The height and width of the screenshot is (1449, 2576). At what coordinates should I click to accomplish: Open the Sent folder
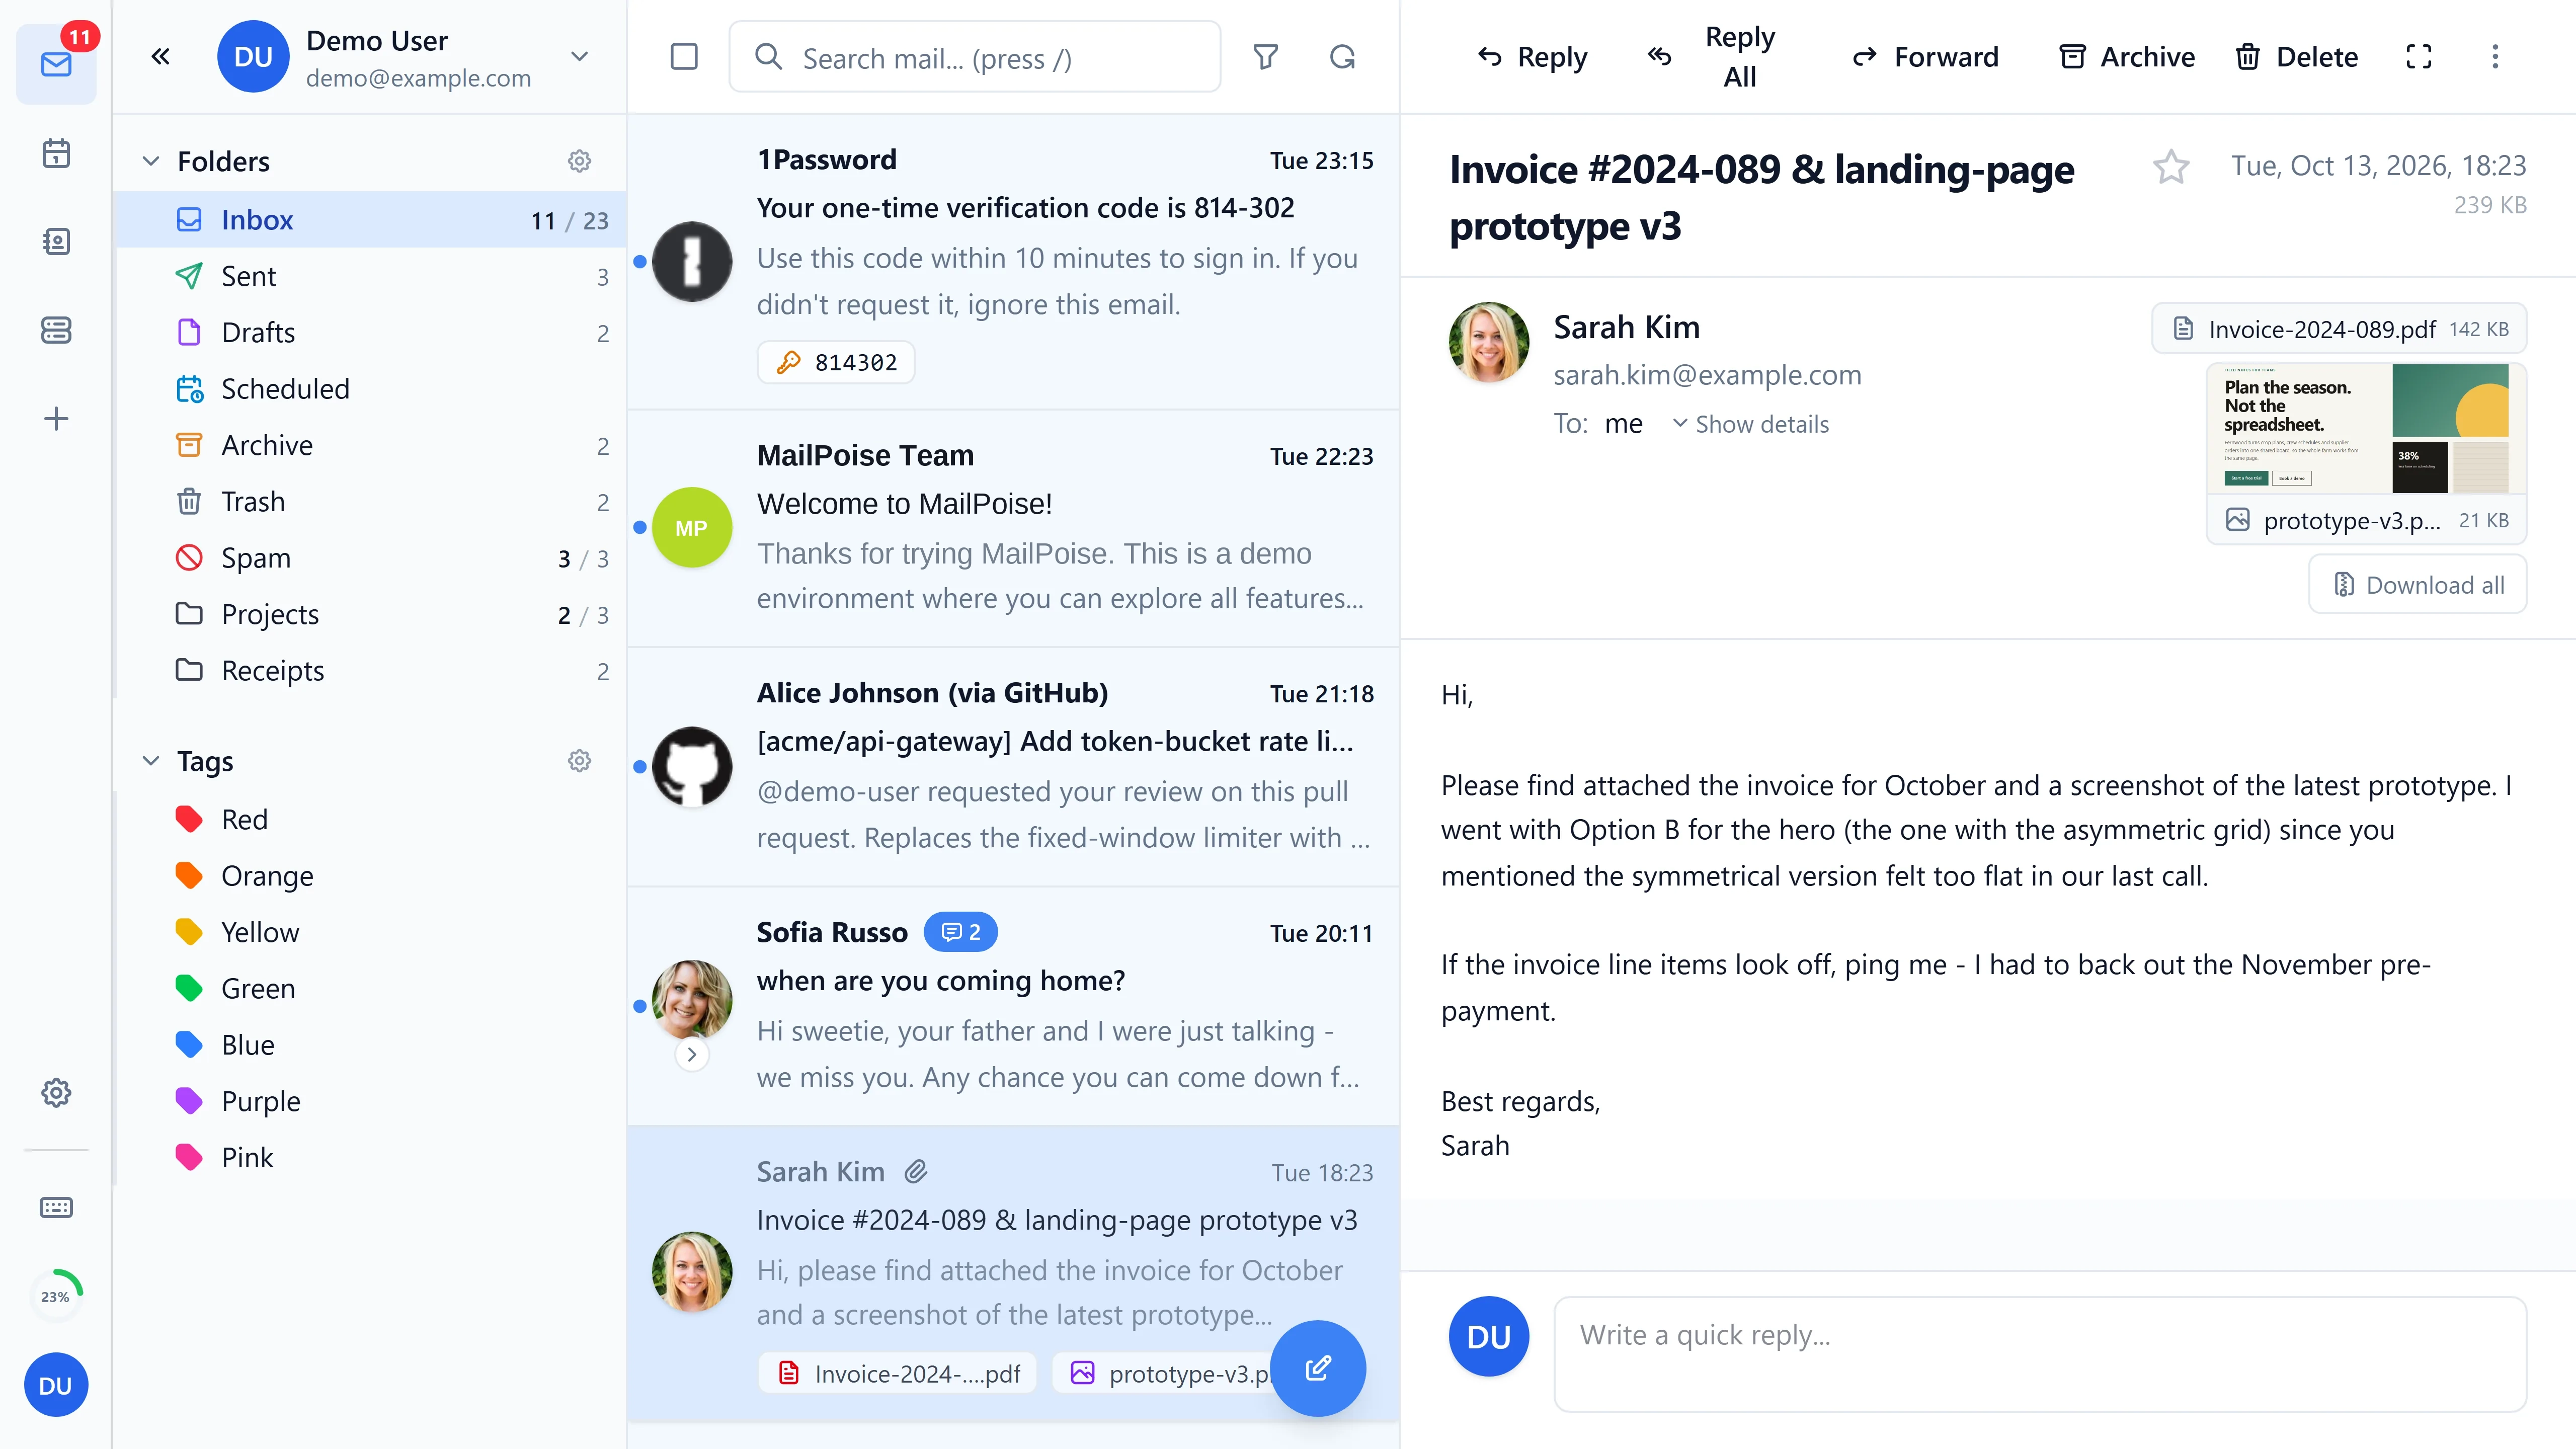pyautogui.click(x=372, y=276)
